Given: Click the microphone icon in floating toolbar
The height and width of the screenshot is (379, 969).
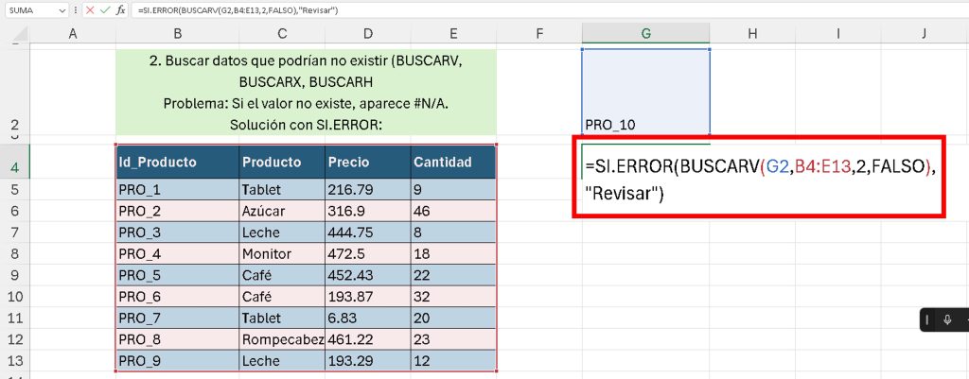Looking at the screenshot, I should pos(947,320).
